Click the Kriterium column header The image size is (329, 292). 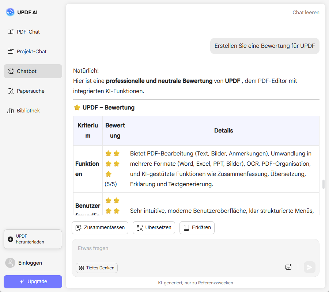click(88, 131)
